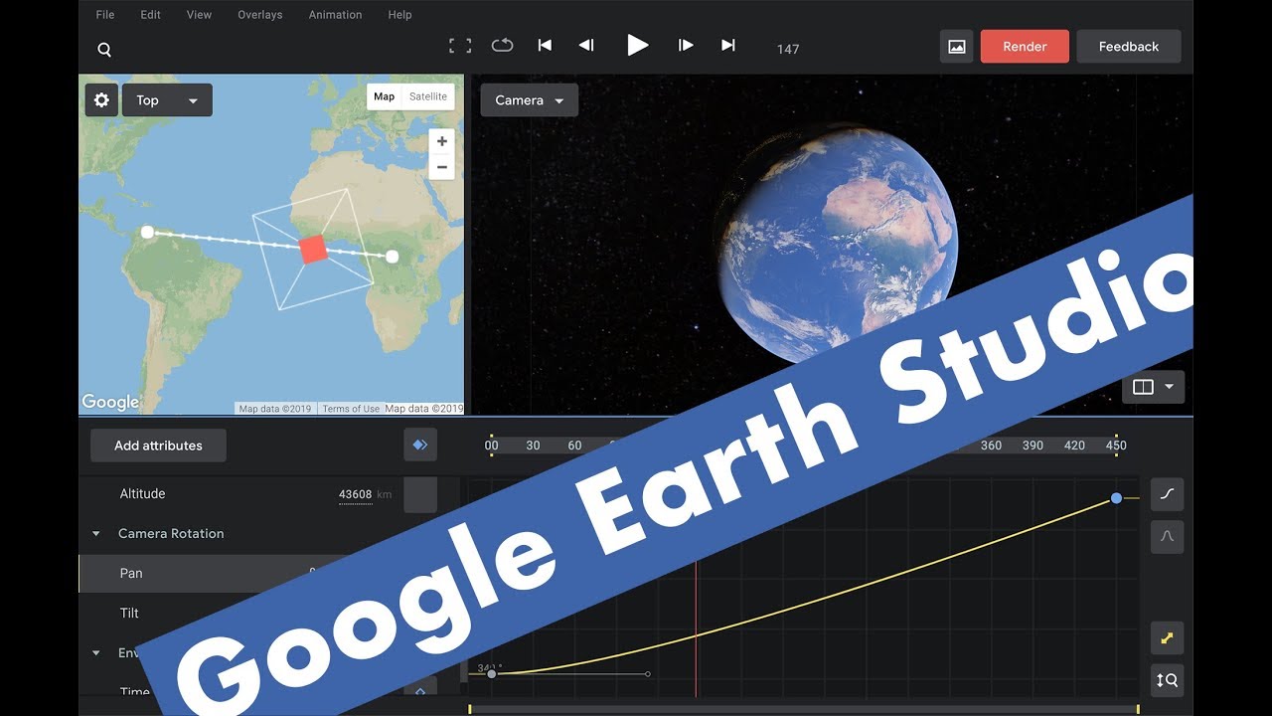The height and width of the screenshot is (716, 1272).
Task: Select the start keyframe on curve
Action: point(491,673)
